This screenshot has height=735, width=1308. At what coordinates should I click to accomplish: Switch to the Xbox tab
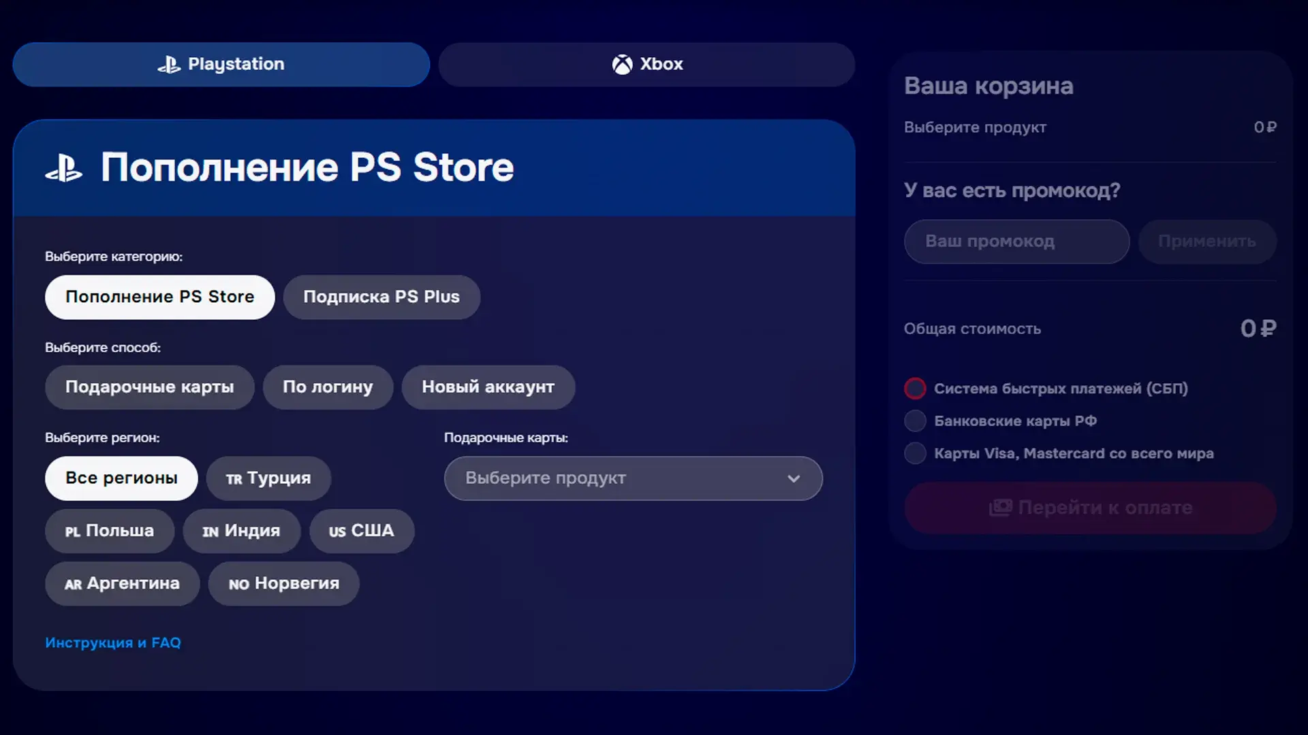pyautogui.click(x=647, y=65)
